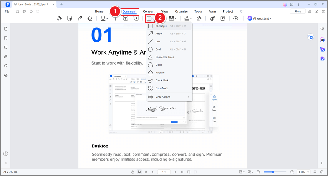Viewport: 328px width, 176px height.
Task: Select the eraser tool icon
Action: (90, 18)
